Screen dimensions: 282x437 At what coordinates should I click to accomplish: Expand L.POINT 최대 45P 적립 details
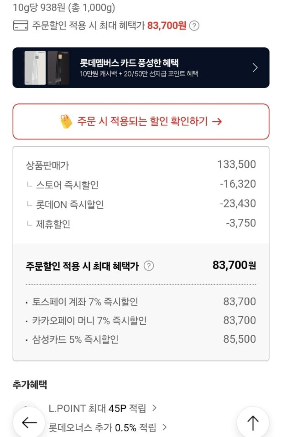pyautogui.click(x=154, y=408)
